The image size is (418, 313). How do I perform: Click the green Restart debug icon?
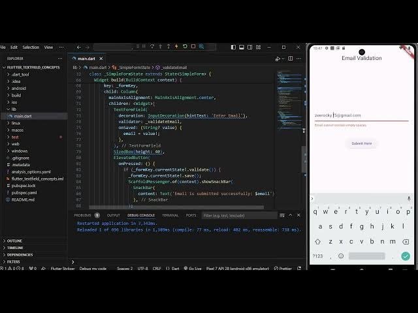coord(185,46)
